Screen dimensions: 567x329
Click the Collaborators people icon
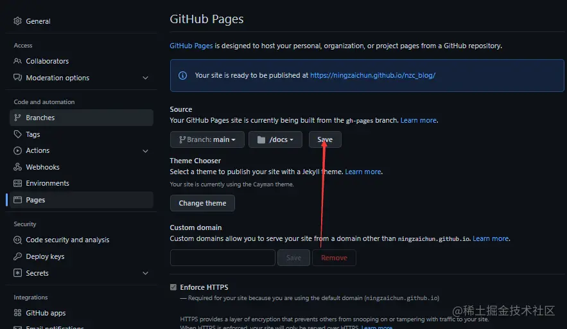[x=17, y=61]
